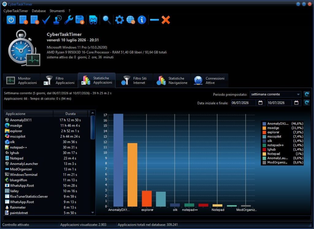Open the blue info icon

(142, 20)
